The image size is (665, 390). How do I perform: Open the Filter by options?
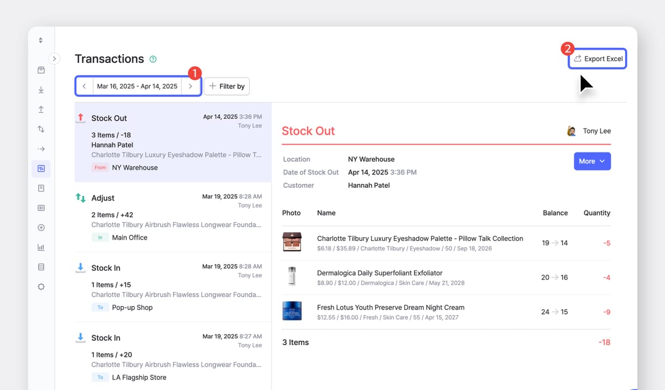pyautogui.click(x=227, y=86)
